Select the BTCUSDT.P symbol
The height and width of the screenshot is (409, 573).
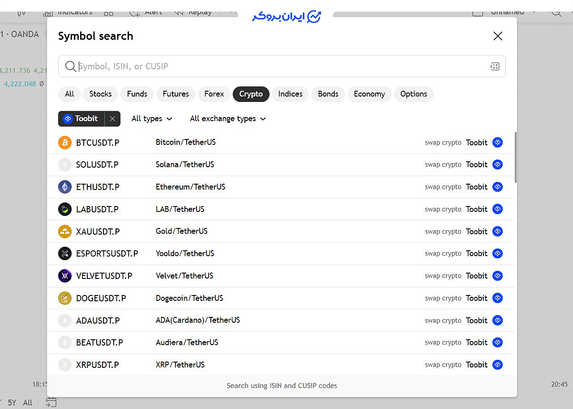pyautogui.click(x=98, y=143)
